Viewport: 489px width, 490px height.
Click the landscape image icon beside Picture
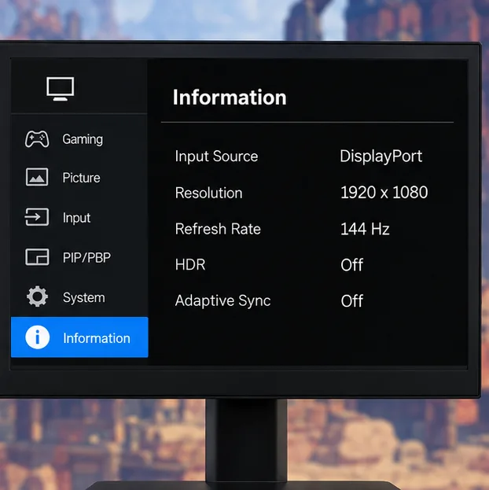(x=37, y=177)
